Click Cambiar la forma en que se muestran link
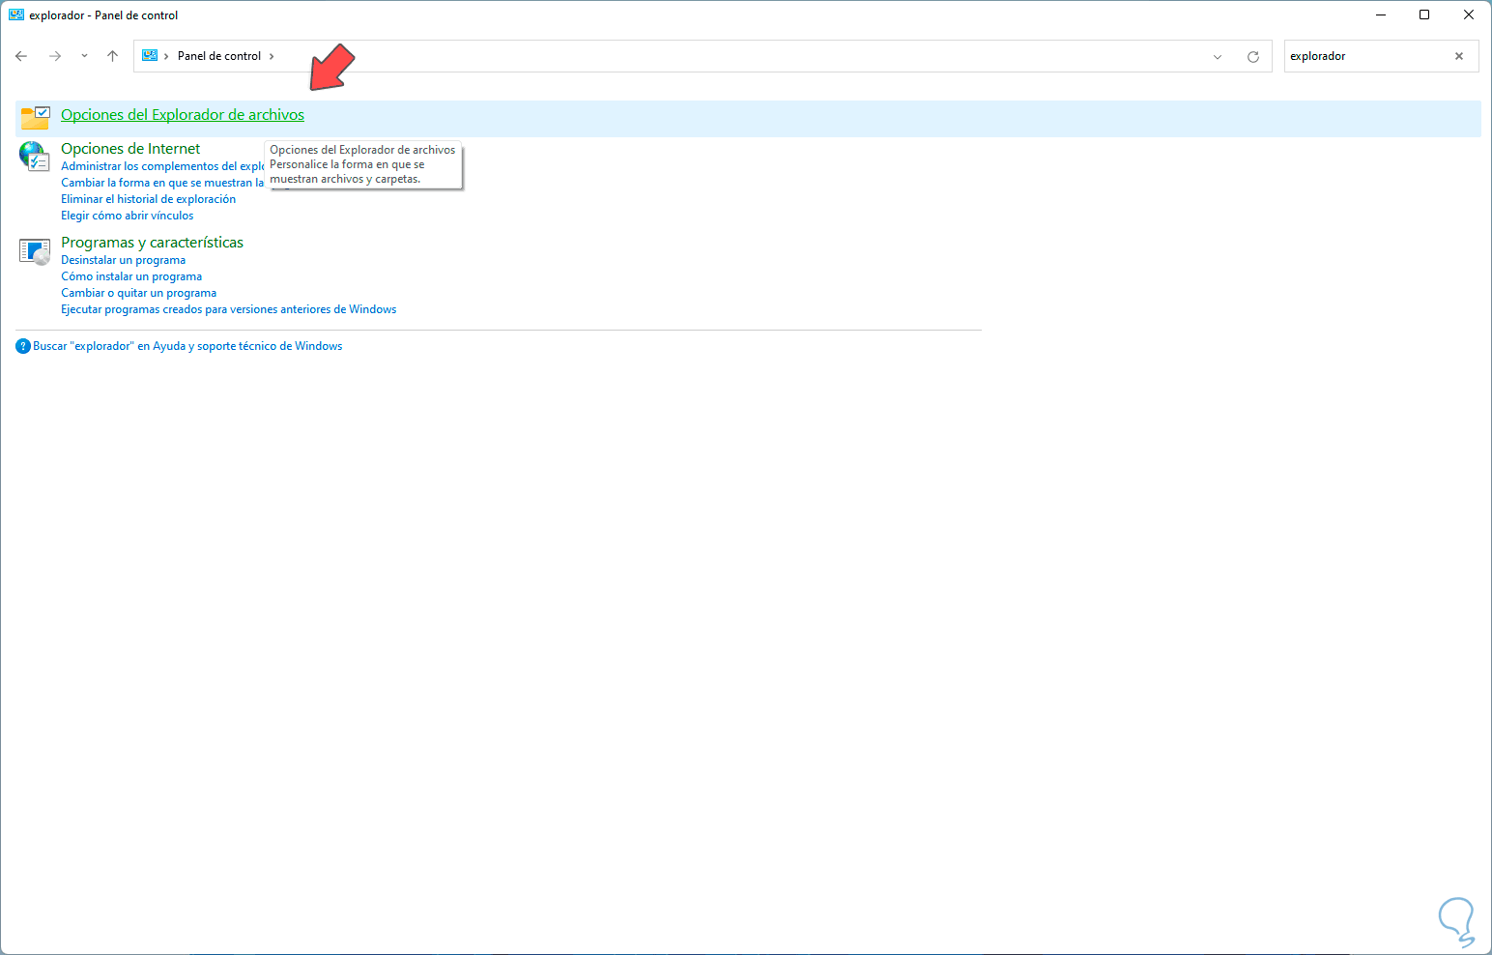The image size is (1492, 955). [162, 183]
